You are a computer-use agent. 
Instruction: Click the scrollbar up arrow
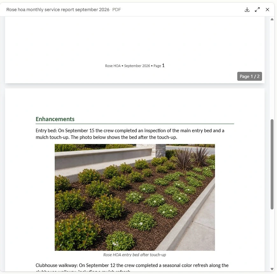tap(272, 19)
